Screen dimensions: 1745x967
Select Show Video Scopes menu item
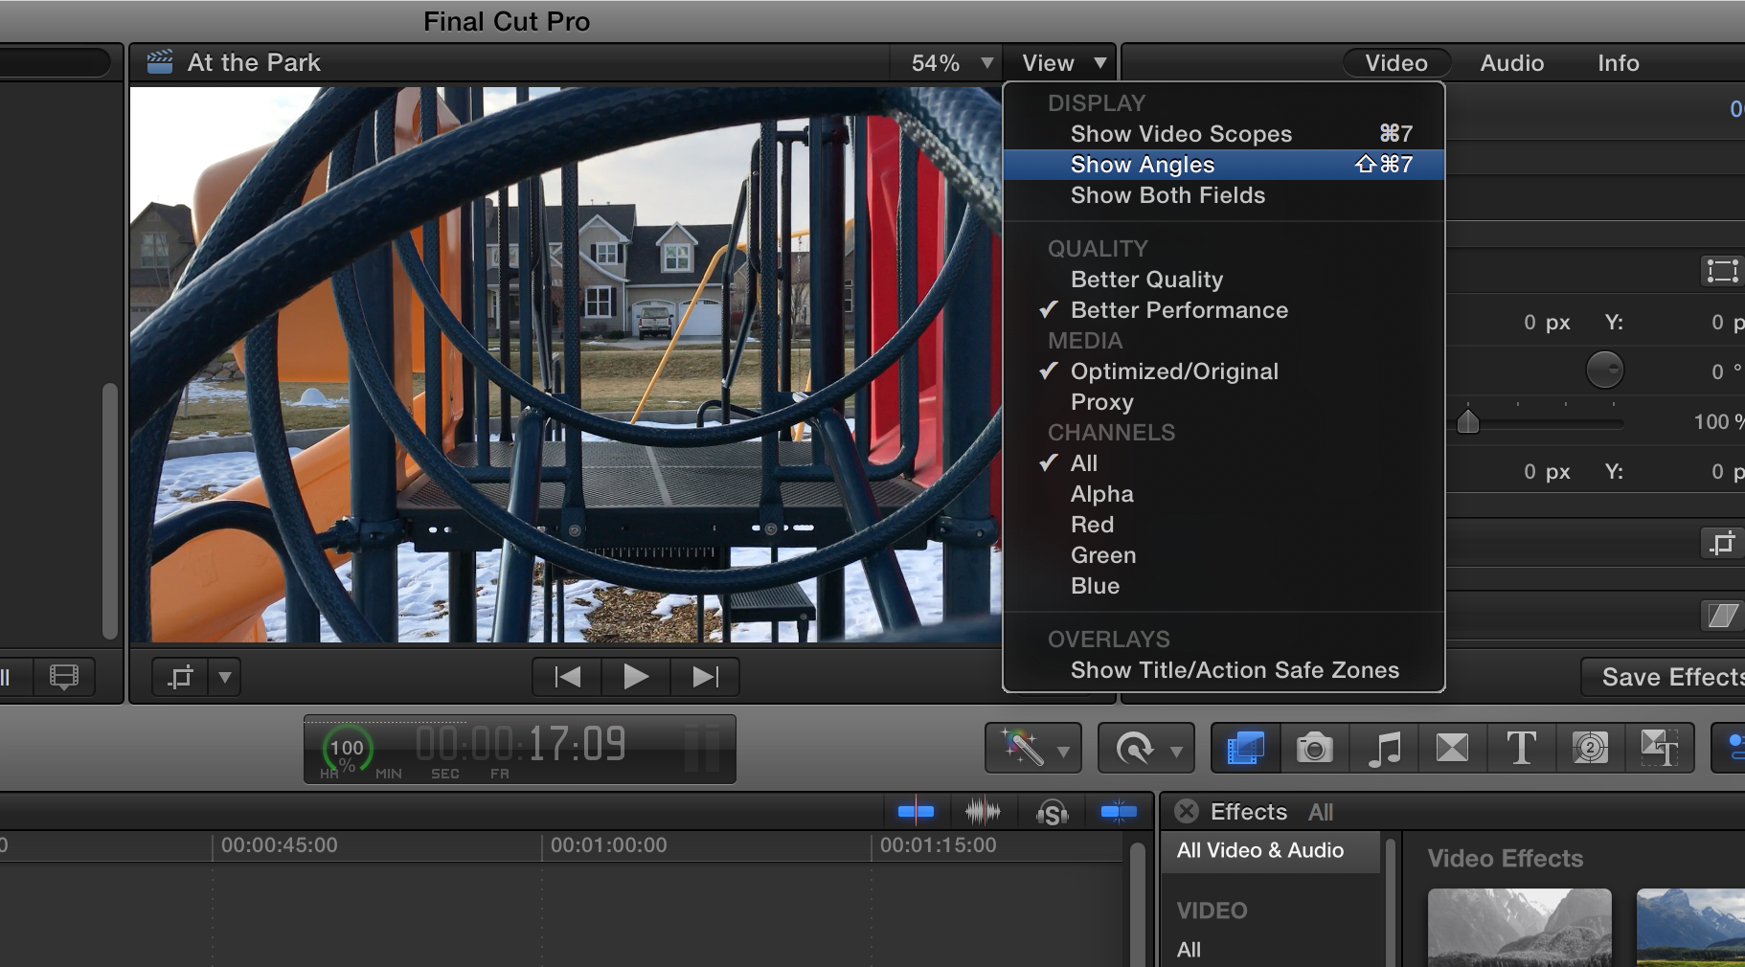click(x=1223, y=134)
